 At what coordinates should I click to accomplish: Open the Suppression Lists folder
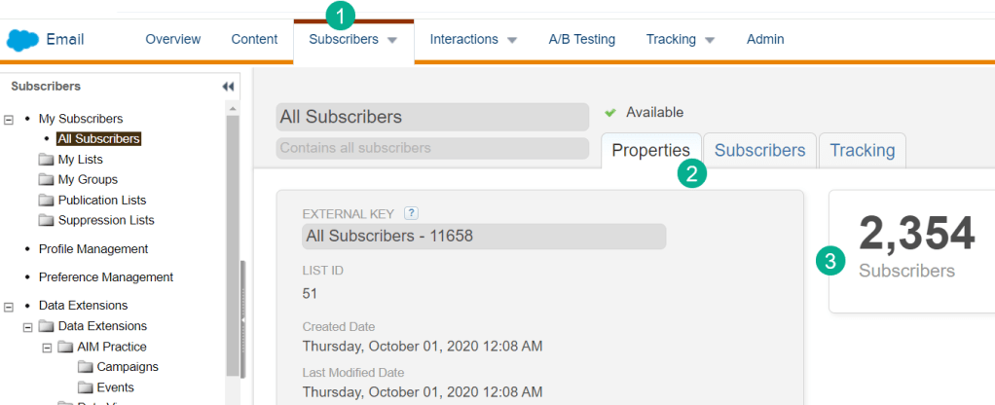105,221
